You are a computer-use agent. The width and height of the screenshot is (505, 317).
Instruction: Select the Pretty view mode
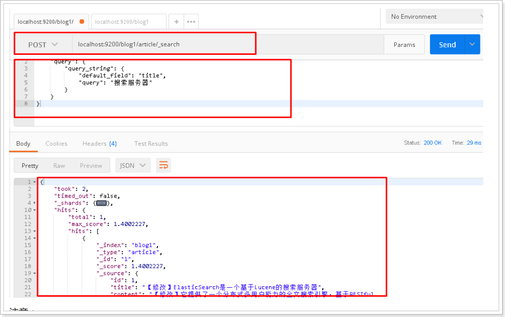coord(30,165)
